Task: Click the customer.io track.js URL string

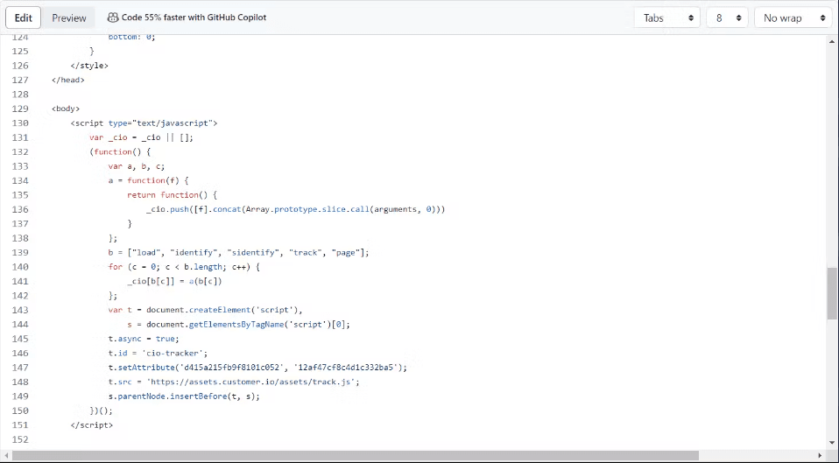Action: (x=250, y=382)
